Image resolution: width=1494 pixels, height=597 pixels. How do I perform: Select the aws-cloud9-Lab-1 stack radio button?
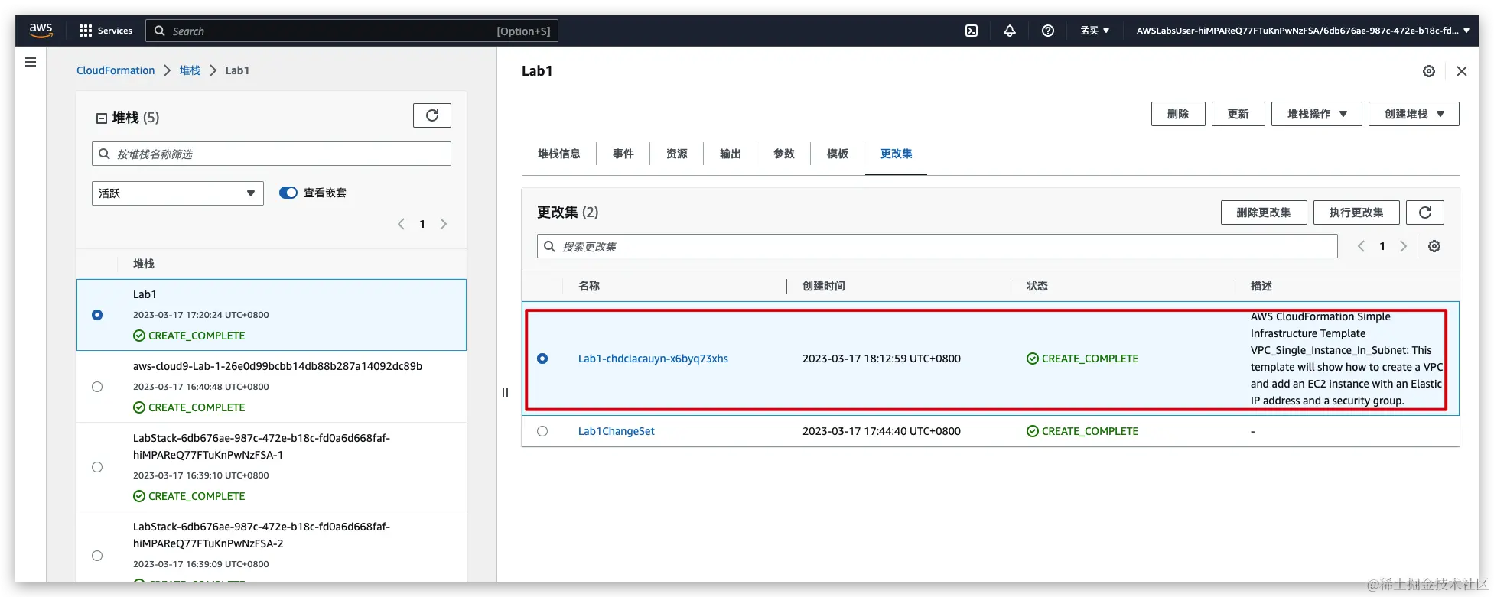[97, 387]
